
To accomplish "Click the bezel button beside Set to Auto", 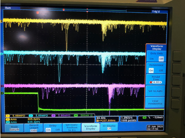I will pyautogui.click(x=176, y=92).
